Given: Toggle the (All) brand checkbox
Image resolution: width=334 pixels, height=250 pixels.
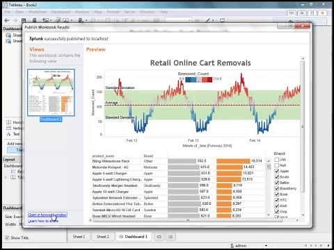Looking at the screenshot, I should point(276,160).
